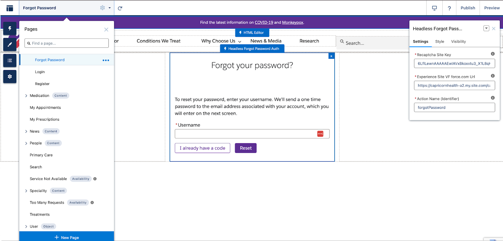Click the New Page button
The height and width of the screenshot is (241, 503).
coord(67,237)
